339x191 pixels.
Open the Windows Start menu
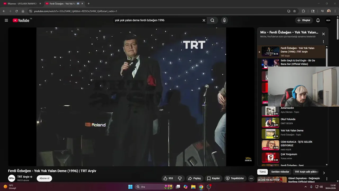130,187
